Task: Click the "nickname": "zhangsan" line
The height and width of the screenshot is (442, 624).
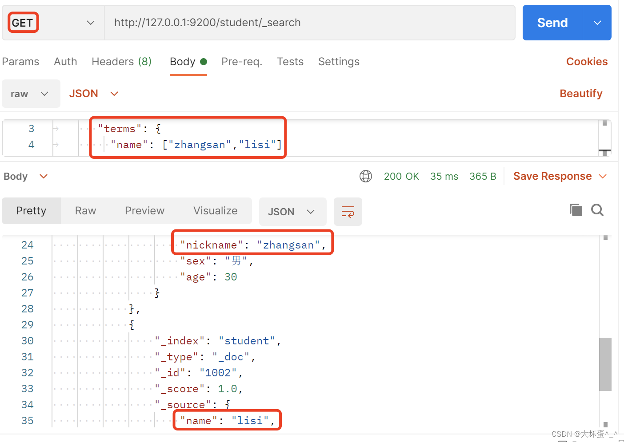Action: point(253,245)
